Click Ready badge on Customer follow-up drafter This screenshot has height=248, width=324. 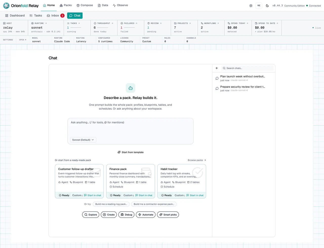pyautogui.click(x=64, y=195)
